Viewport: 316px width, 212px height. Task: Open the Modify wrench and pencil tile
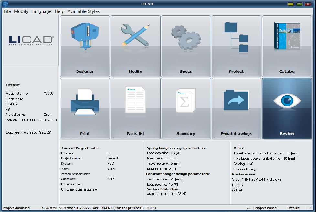135,46
